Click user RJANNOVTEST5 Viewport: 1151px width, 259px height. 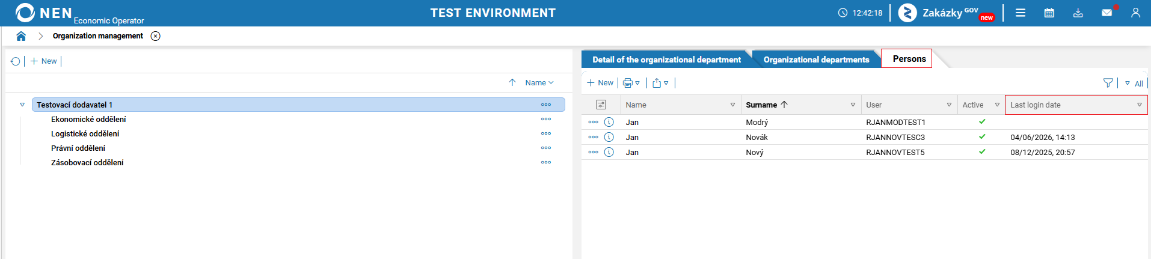[895, 152]
